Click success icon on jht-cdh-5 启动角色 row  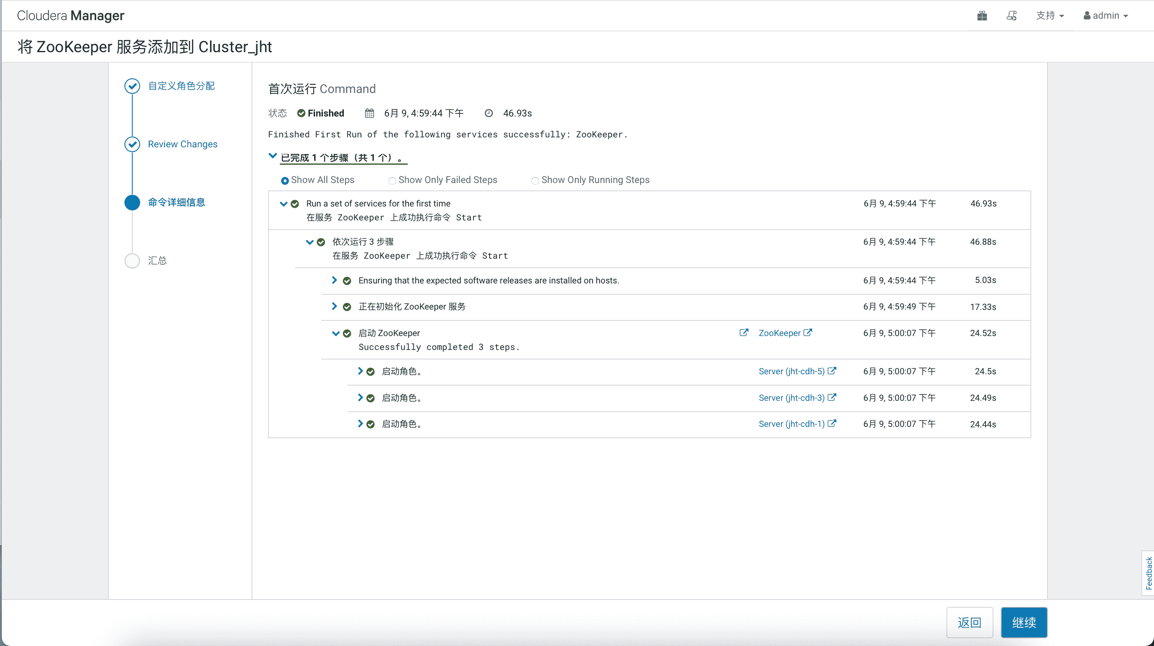370,372
